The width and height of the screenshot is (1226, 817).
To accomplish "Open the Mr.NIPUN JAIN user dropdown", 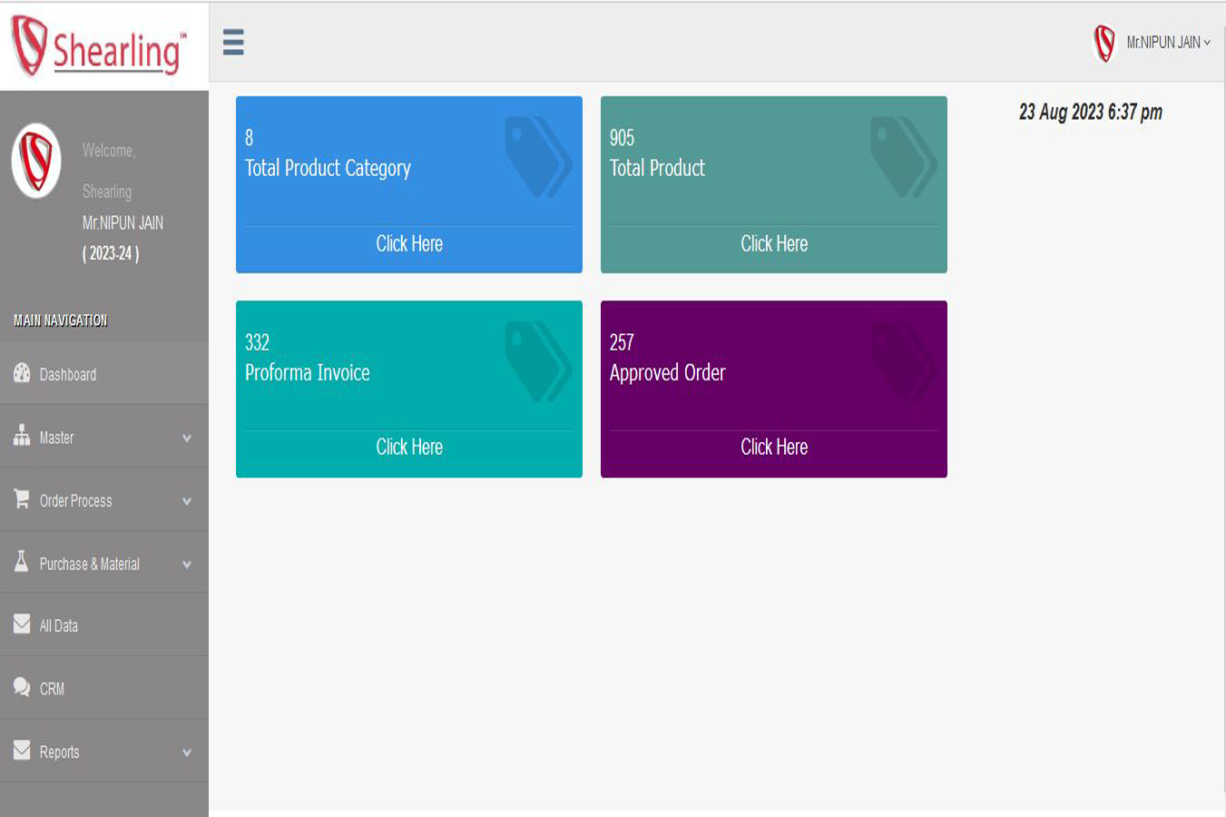I will tap(1167, 43).
